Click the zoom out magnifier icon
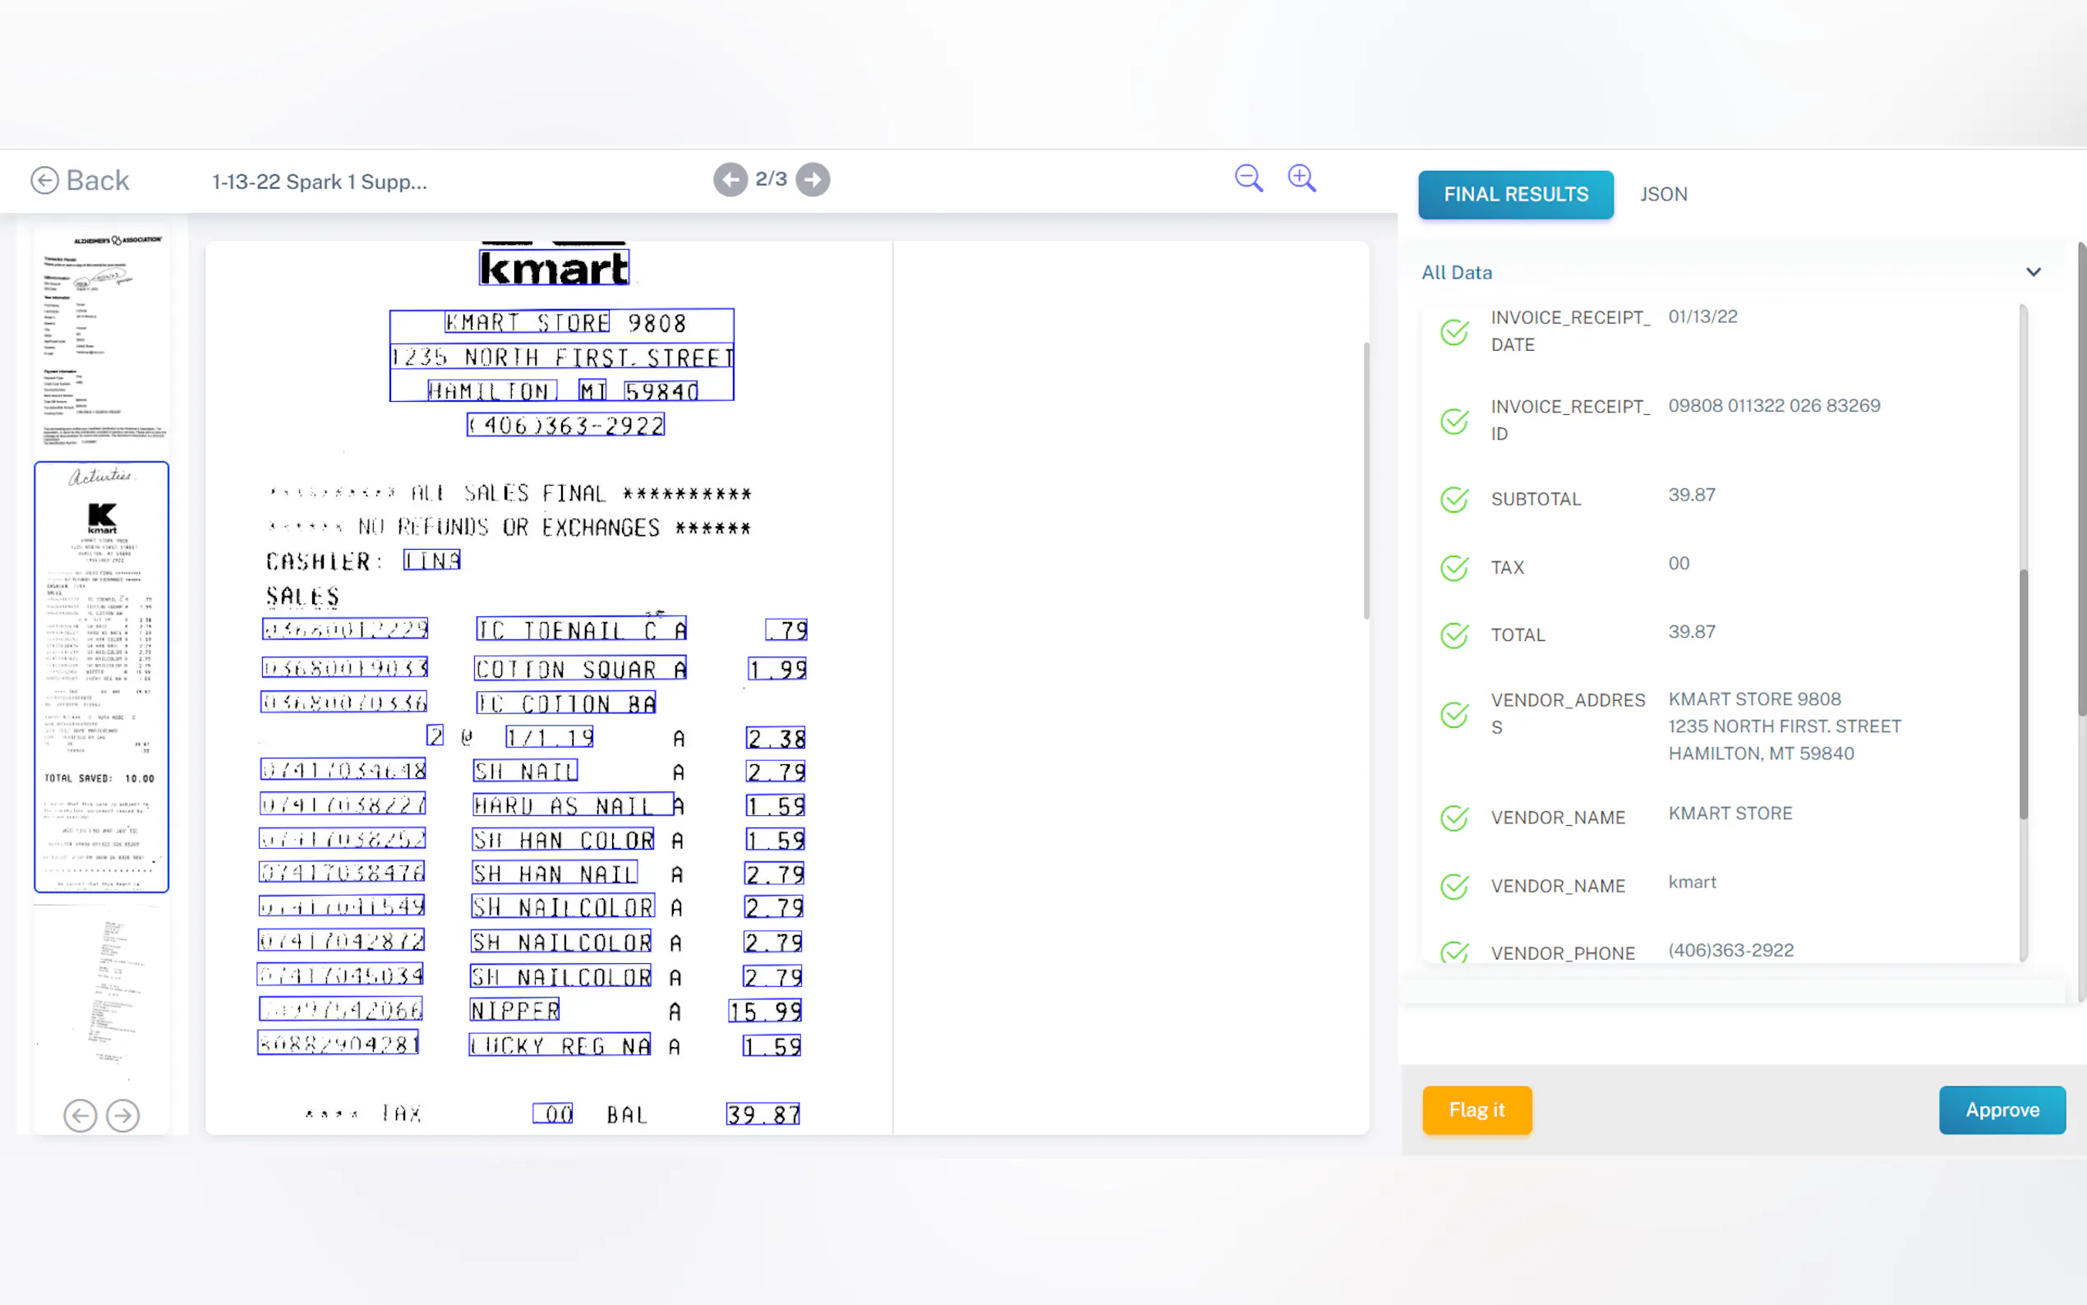Screen dimensions: 2087x1305 [x=1248, y=178]
